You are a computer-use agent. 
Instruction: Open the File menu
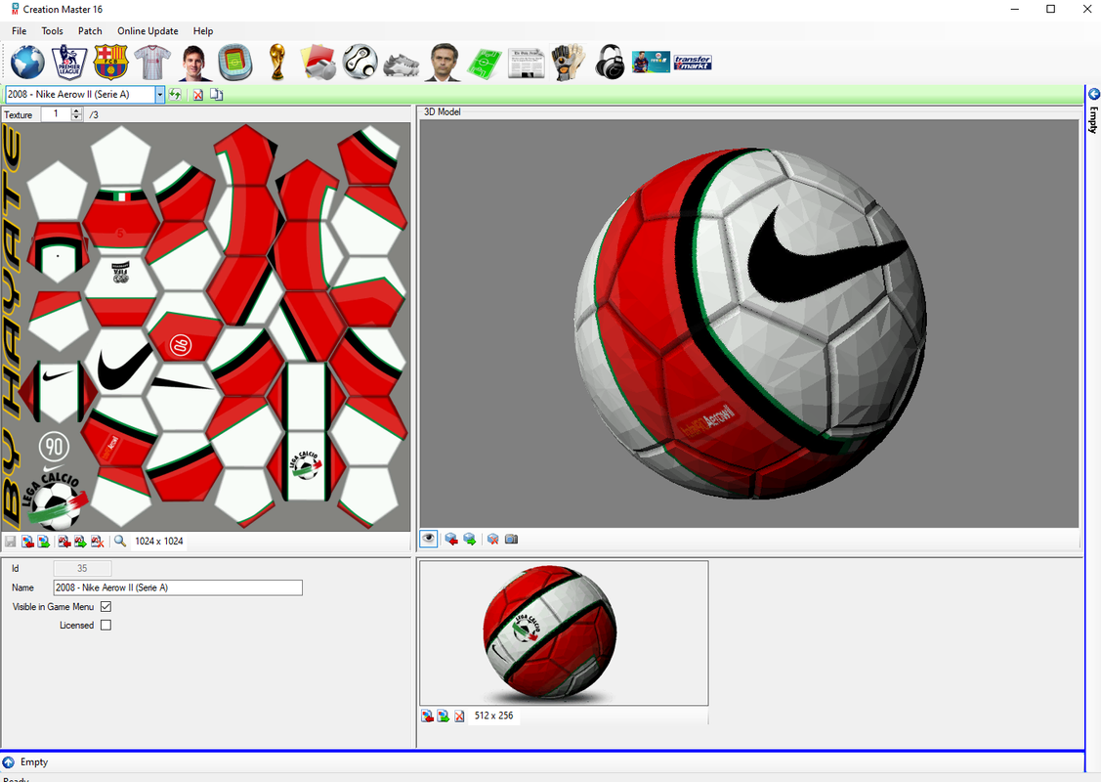coord(19,31)
